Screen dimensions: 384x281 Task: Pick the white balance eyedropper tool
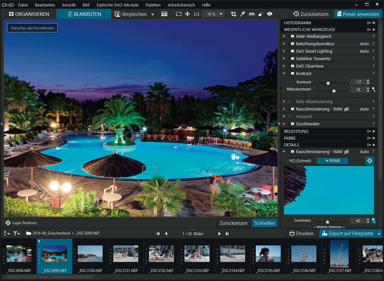point(242,14)
